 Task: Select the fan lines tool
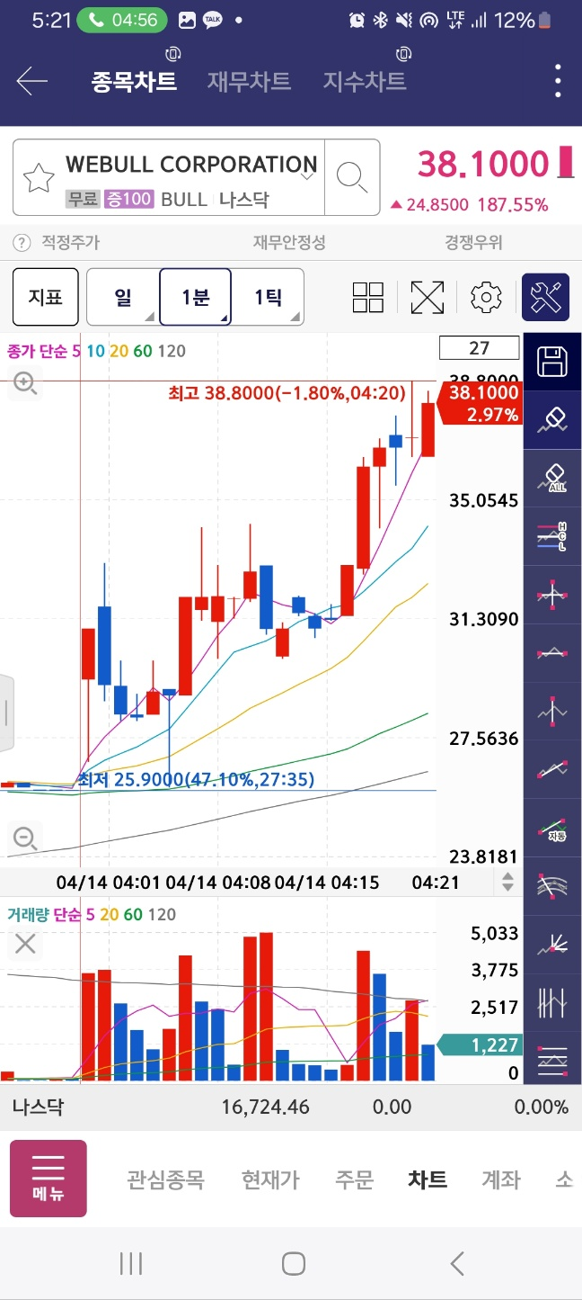pyautogui.click(x=552, y=944)
